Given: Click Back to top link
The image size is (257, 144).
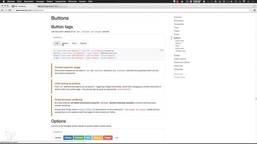Looking at the screenshot, I should tap(178, 74).
